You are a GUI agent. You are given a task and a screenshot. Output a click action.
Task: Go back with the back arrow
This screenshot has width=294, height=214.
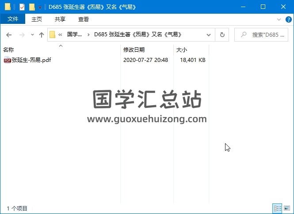click(9, 34)
